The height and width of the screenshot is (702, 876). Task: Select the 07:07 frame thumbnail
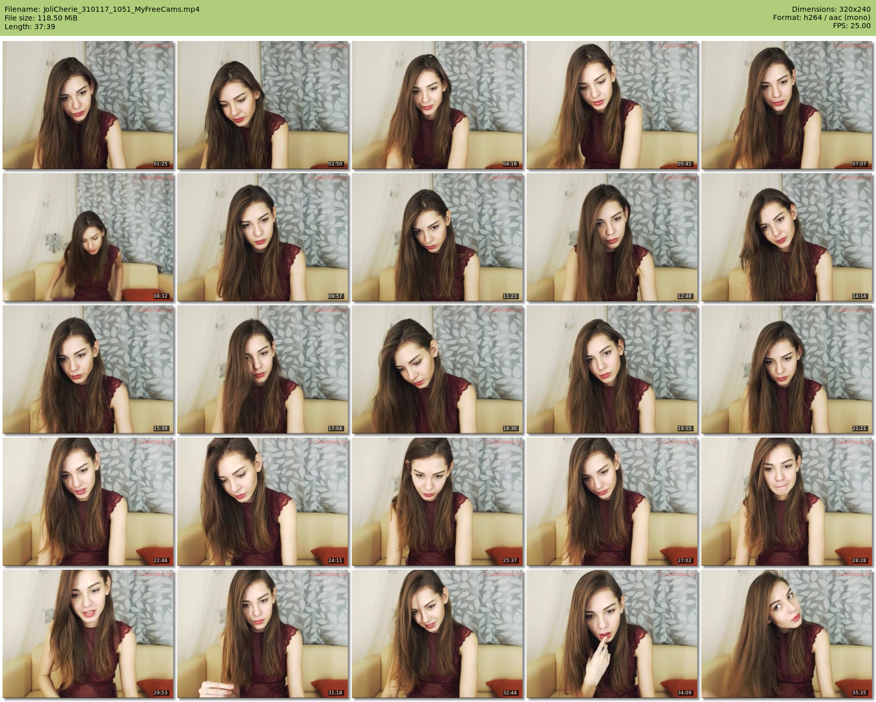787,105
